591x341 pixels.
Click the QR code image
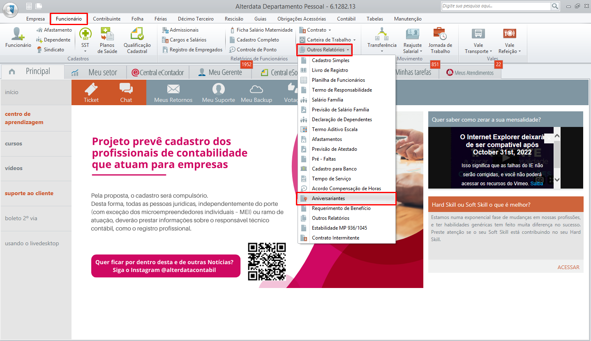click(x=267, y=261)
